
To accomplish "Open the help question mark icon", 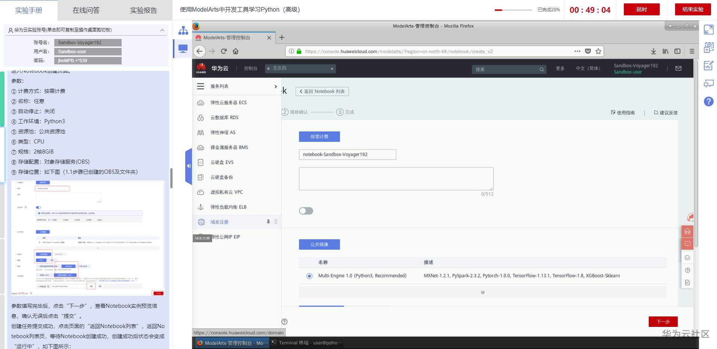I will pyautogui.click(x=709, y=101).
